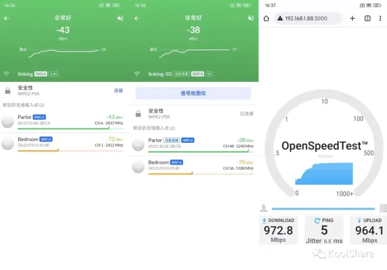Select Parlor access point on CH 48
The height and width of the screenshot is (270, 387).
pos(193,145)
